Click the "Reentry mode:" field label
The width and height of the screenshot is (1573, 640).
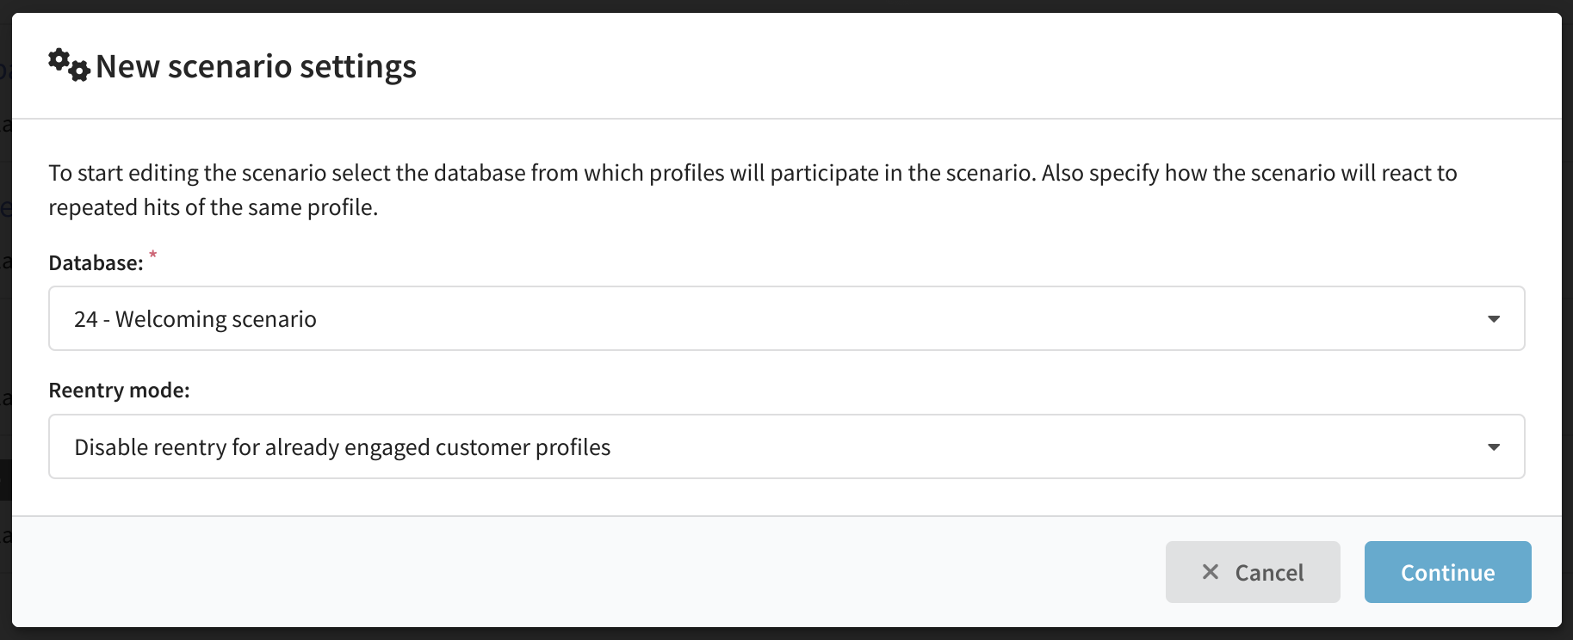[119, 391]
